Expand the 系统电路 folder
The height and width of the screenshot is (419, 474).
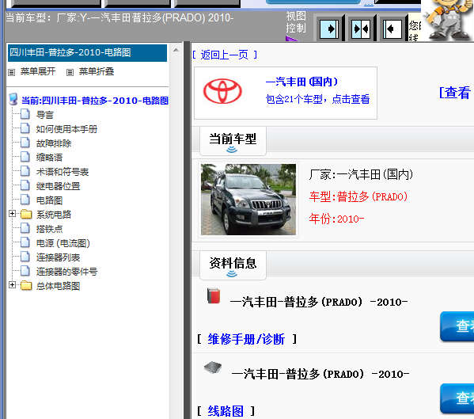pyautogui.click(x=12, y=214)
